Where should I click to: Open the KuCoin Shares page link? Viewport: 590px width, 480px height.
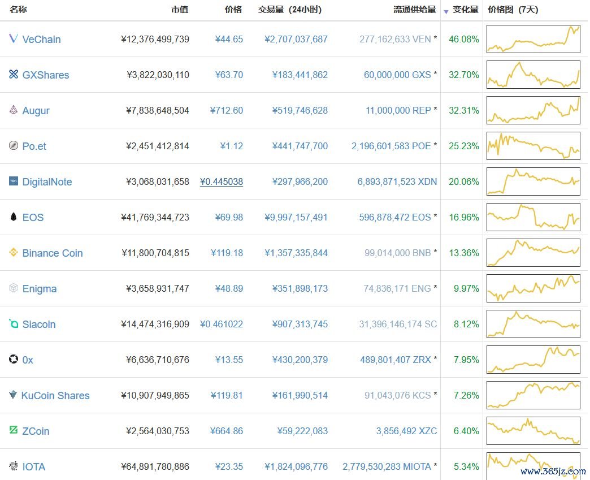55,395
